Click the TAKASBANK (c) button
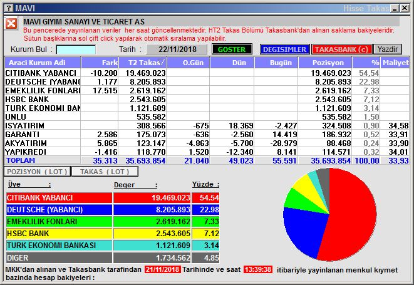 (341, 49)
